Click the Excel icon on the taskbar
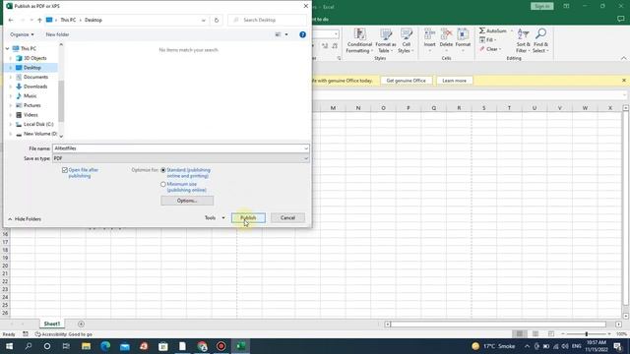 pyautogui.click(x=240, y=346)
